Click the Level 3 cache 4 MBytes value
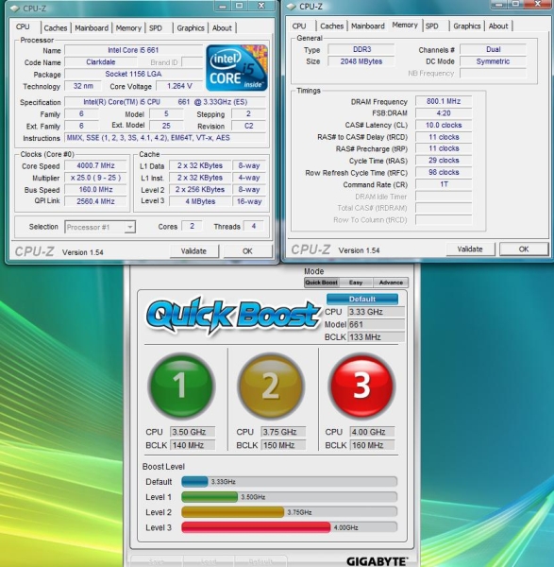The height and width of the screenshot is (567, 554). point(200,201)
